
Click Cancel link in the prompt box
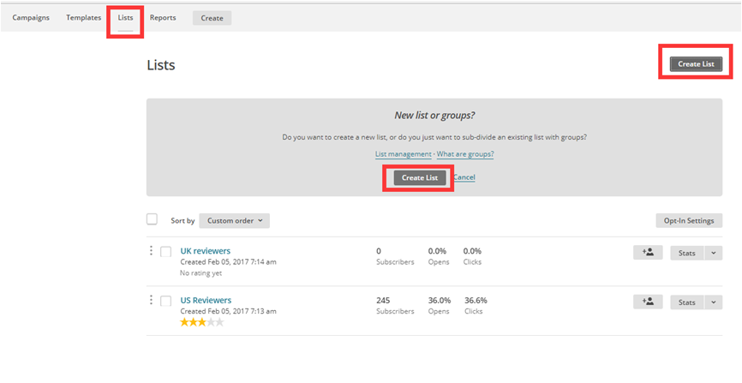(464, 177)
